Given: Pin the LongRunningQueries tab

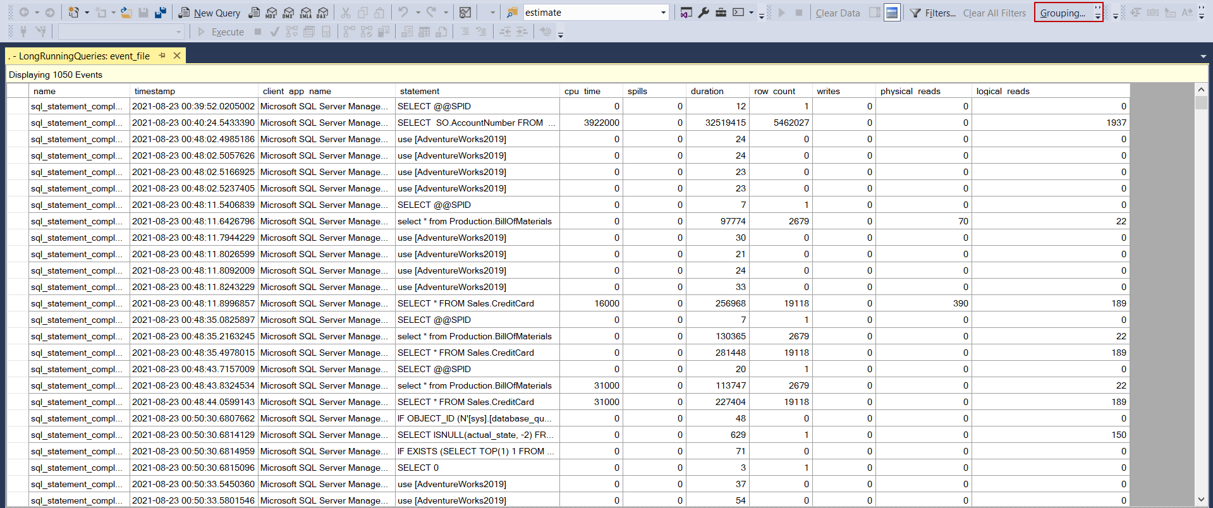Looking at the screenshot, I should coord(162,56).
